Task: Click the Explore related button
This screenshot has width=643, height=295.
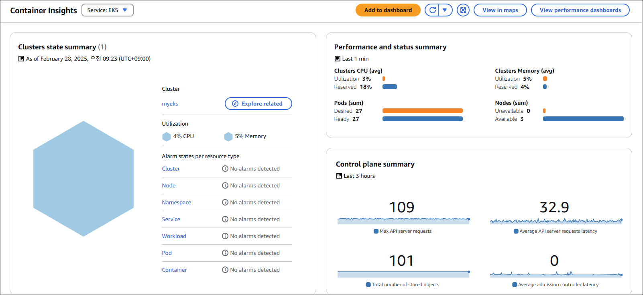Action: (258, 104)
